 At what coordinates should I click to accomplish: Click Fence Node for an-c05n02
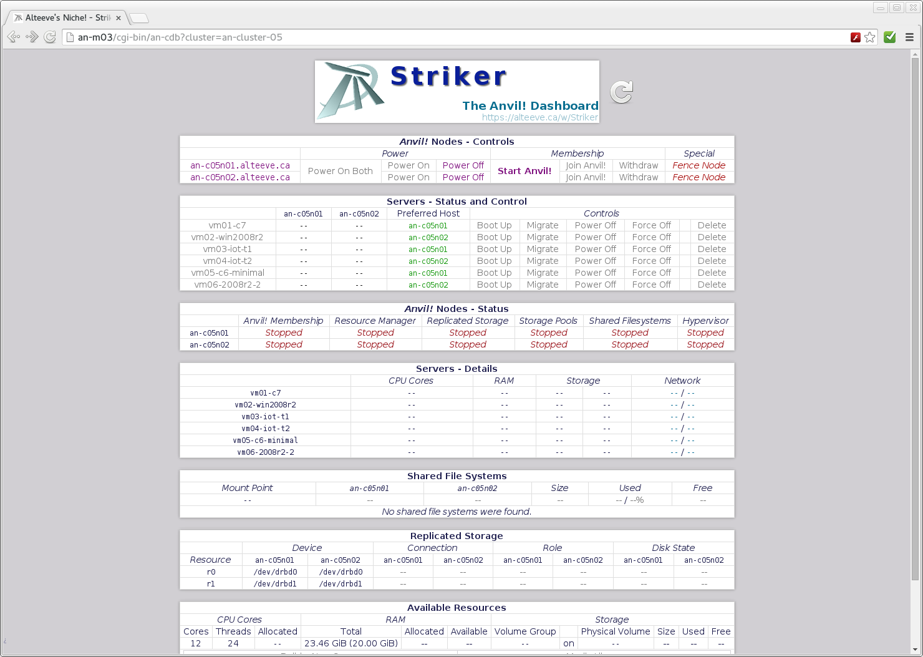[699, 177]
